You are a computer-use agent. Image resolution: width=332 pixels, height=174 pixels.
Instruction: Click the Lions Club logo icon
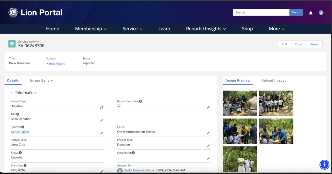point(13,13)
